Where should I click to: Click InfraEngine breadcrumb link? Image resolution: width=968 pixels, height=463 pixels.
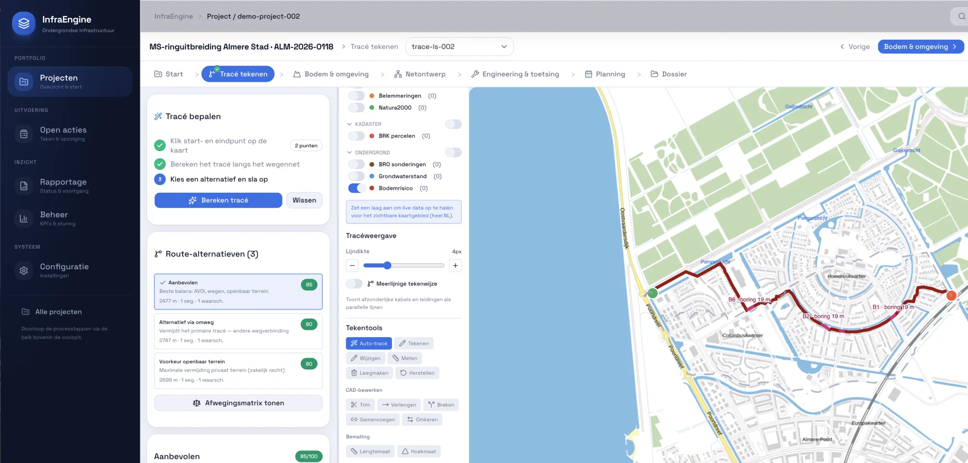[173, 16]
